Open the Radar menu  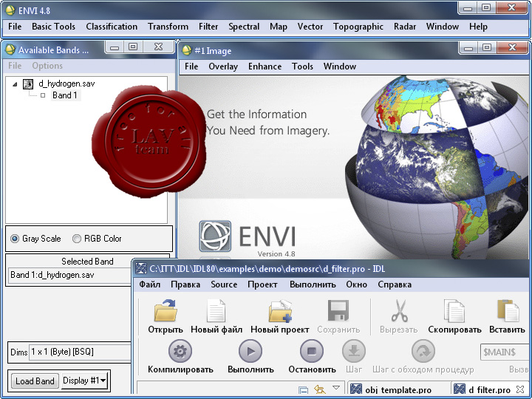click(405, 27)
